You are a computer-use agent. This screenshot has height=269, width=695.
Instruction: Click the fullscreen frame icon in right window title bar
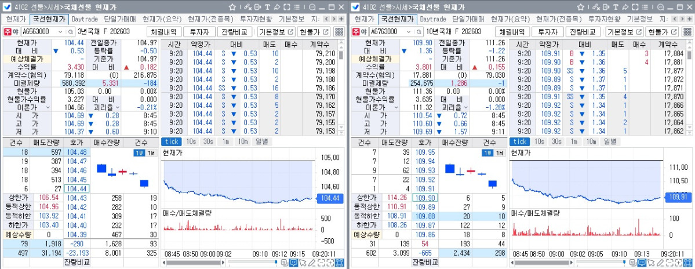click(x=635, y=8)
